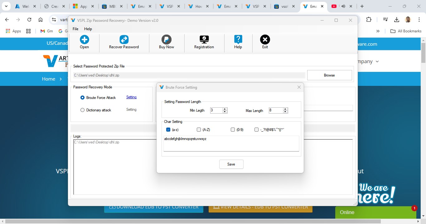Screen dimensions: 426x224
Task: Reload the current Chrome page
Action: [29, 20]
